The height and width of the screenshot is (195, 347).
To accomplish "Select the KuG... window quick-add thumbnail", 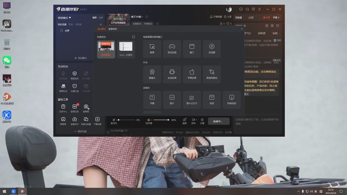I will click(x=126, y=49).
